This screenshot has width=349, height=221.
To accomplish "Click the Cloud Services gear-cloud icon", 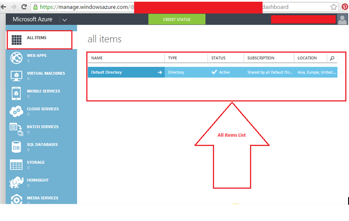I will tap(16, 112).
